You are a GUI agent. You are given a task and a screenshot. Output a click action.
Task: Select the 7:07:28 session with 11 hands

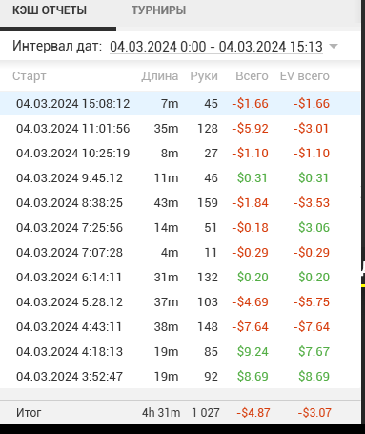tap(180, 252)
